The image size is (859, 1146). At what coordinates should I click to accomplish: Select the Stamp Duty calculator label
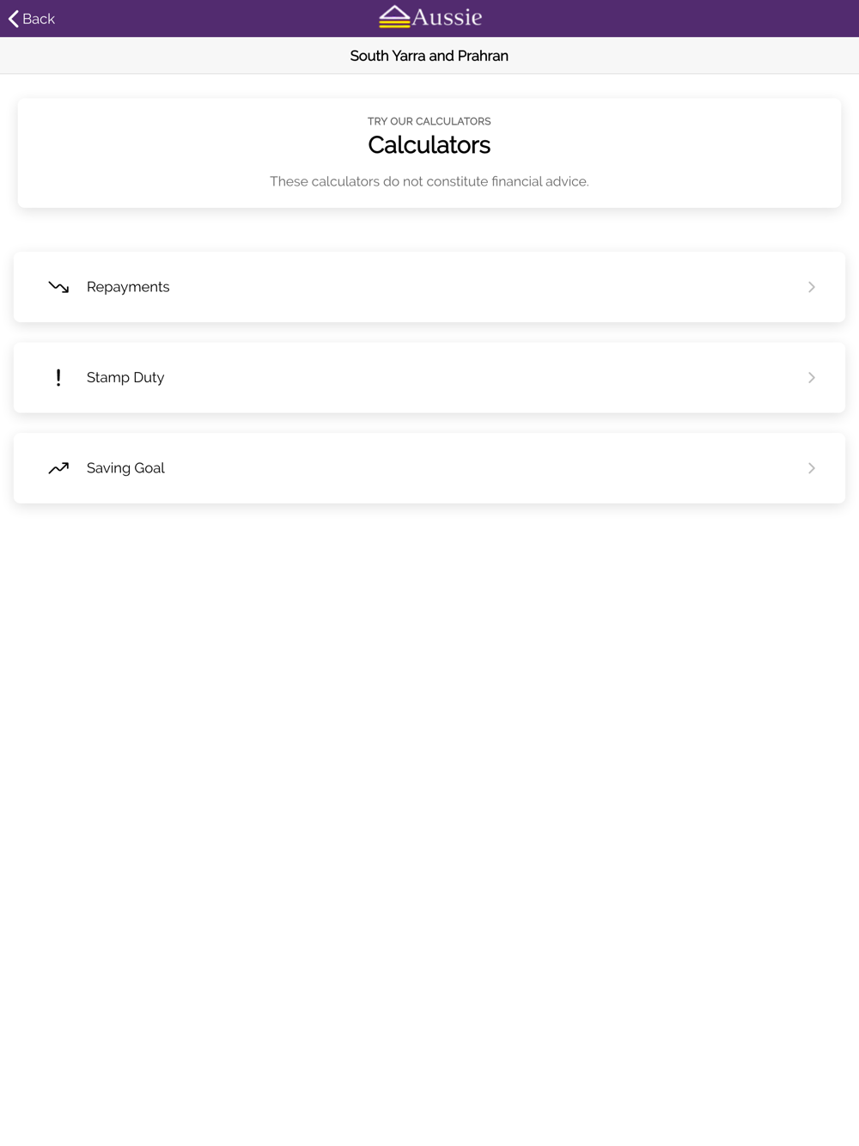pyautogui.click(x=125, y=377)
